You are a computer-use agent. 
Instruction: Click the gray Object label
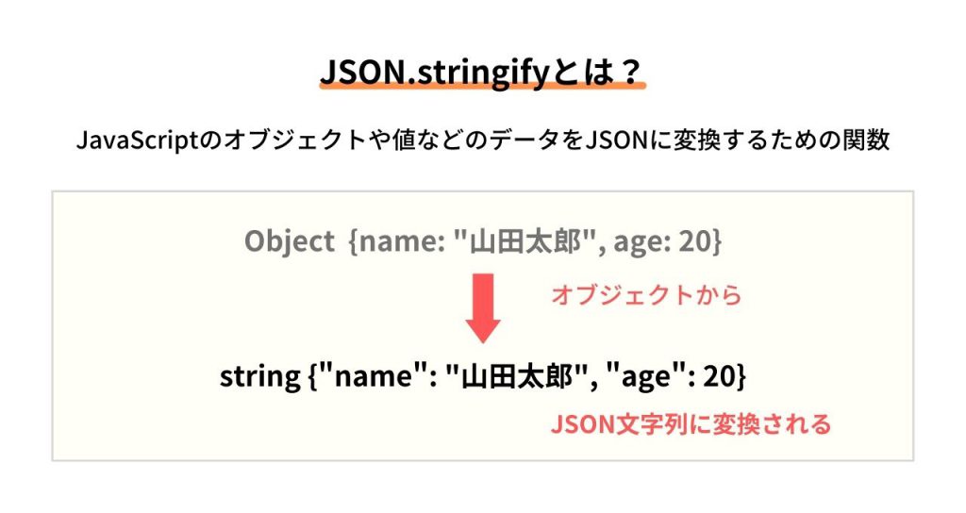pyautogui.click(x=290, y=240)
